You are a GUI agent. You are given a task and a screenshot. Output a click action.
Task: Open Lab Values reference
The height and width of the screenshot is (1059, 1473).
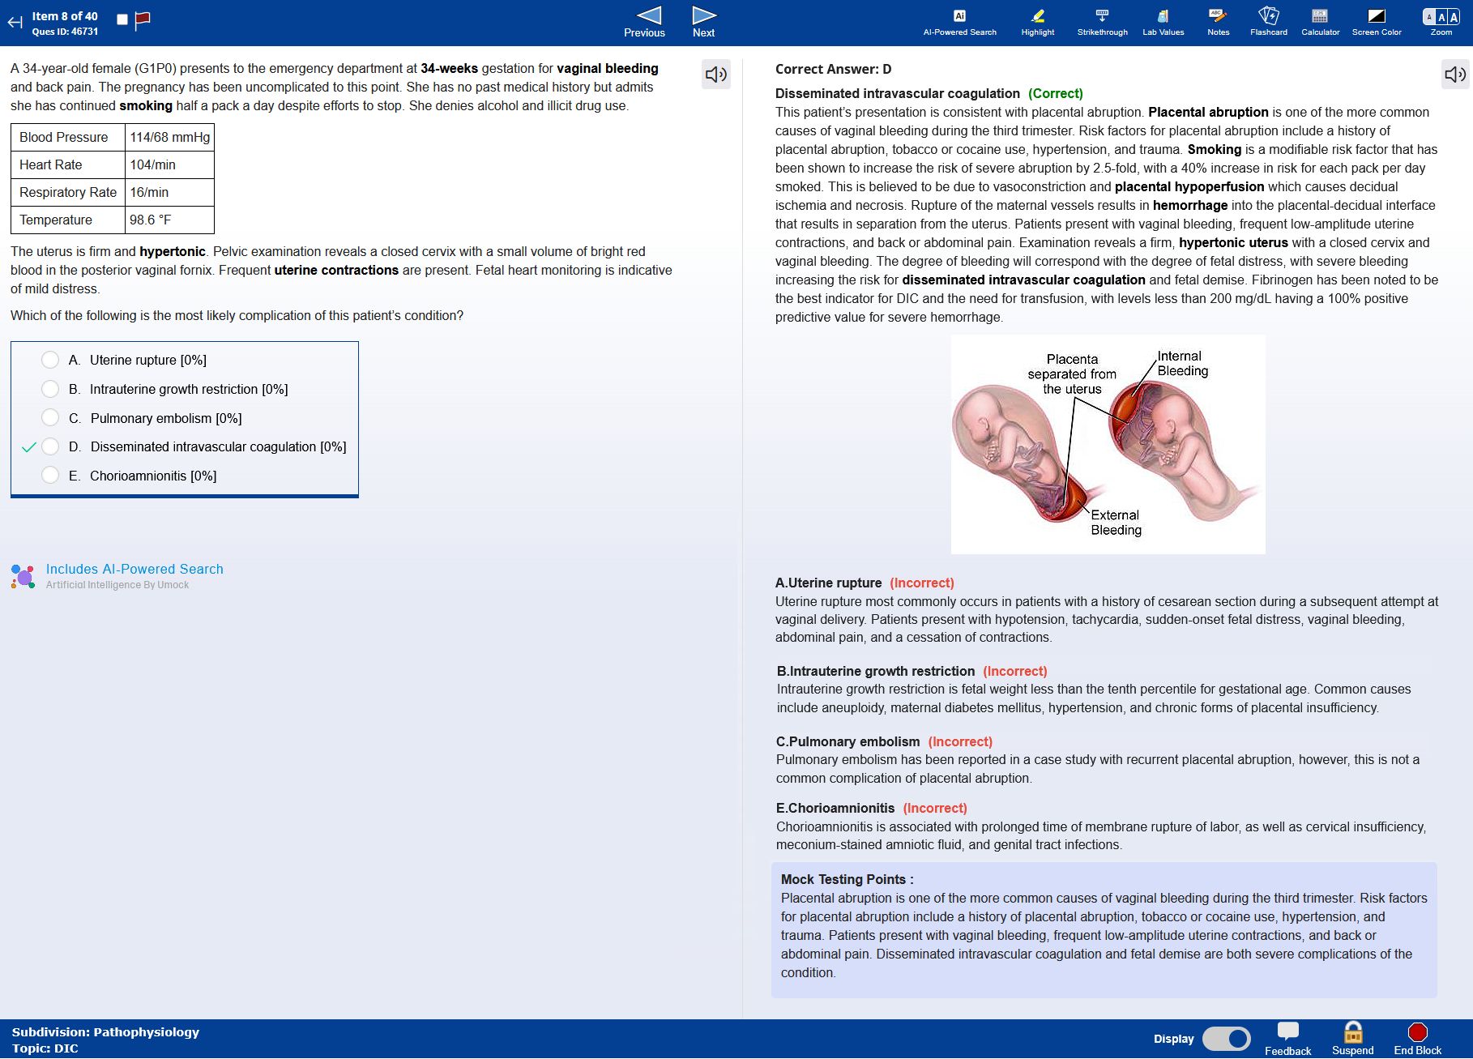point(1163,23)
